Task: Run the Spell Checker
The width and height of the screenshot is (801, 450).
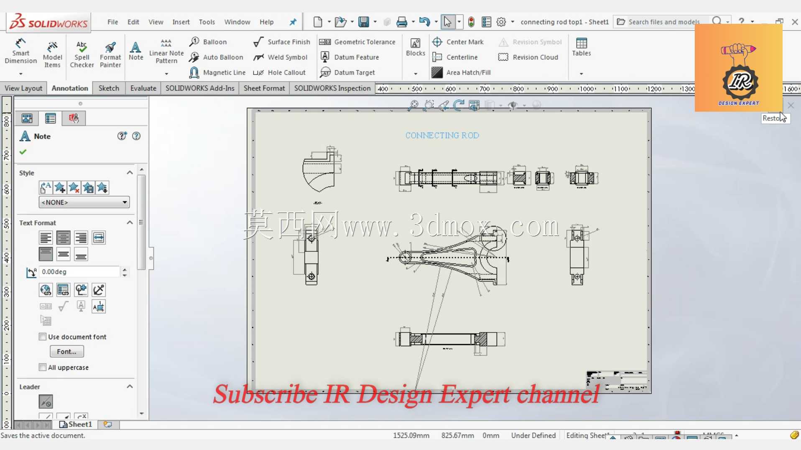Action: 82,54
